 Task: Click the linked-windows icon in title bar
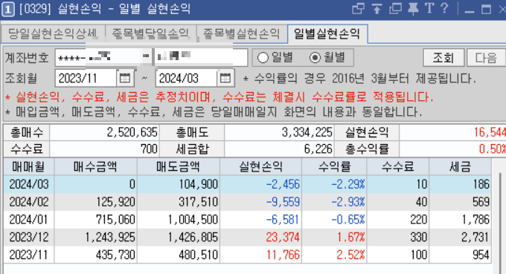click(x=358, y=9)
